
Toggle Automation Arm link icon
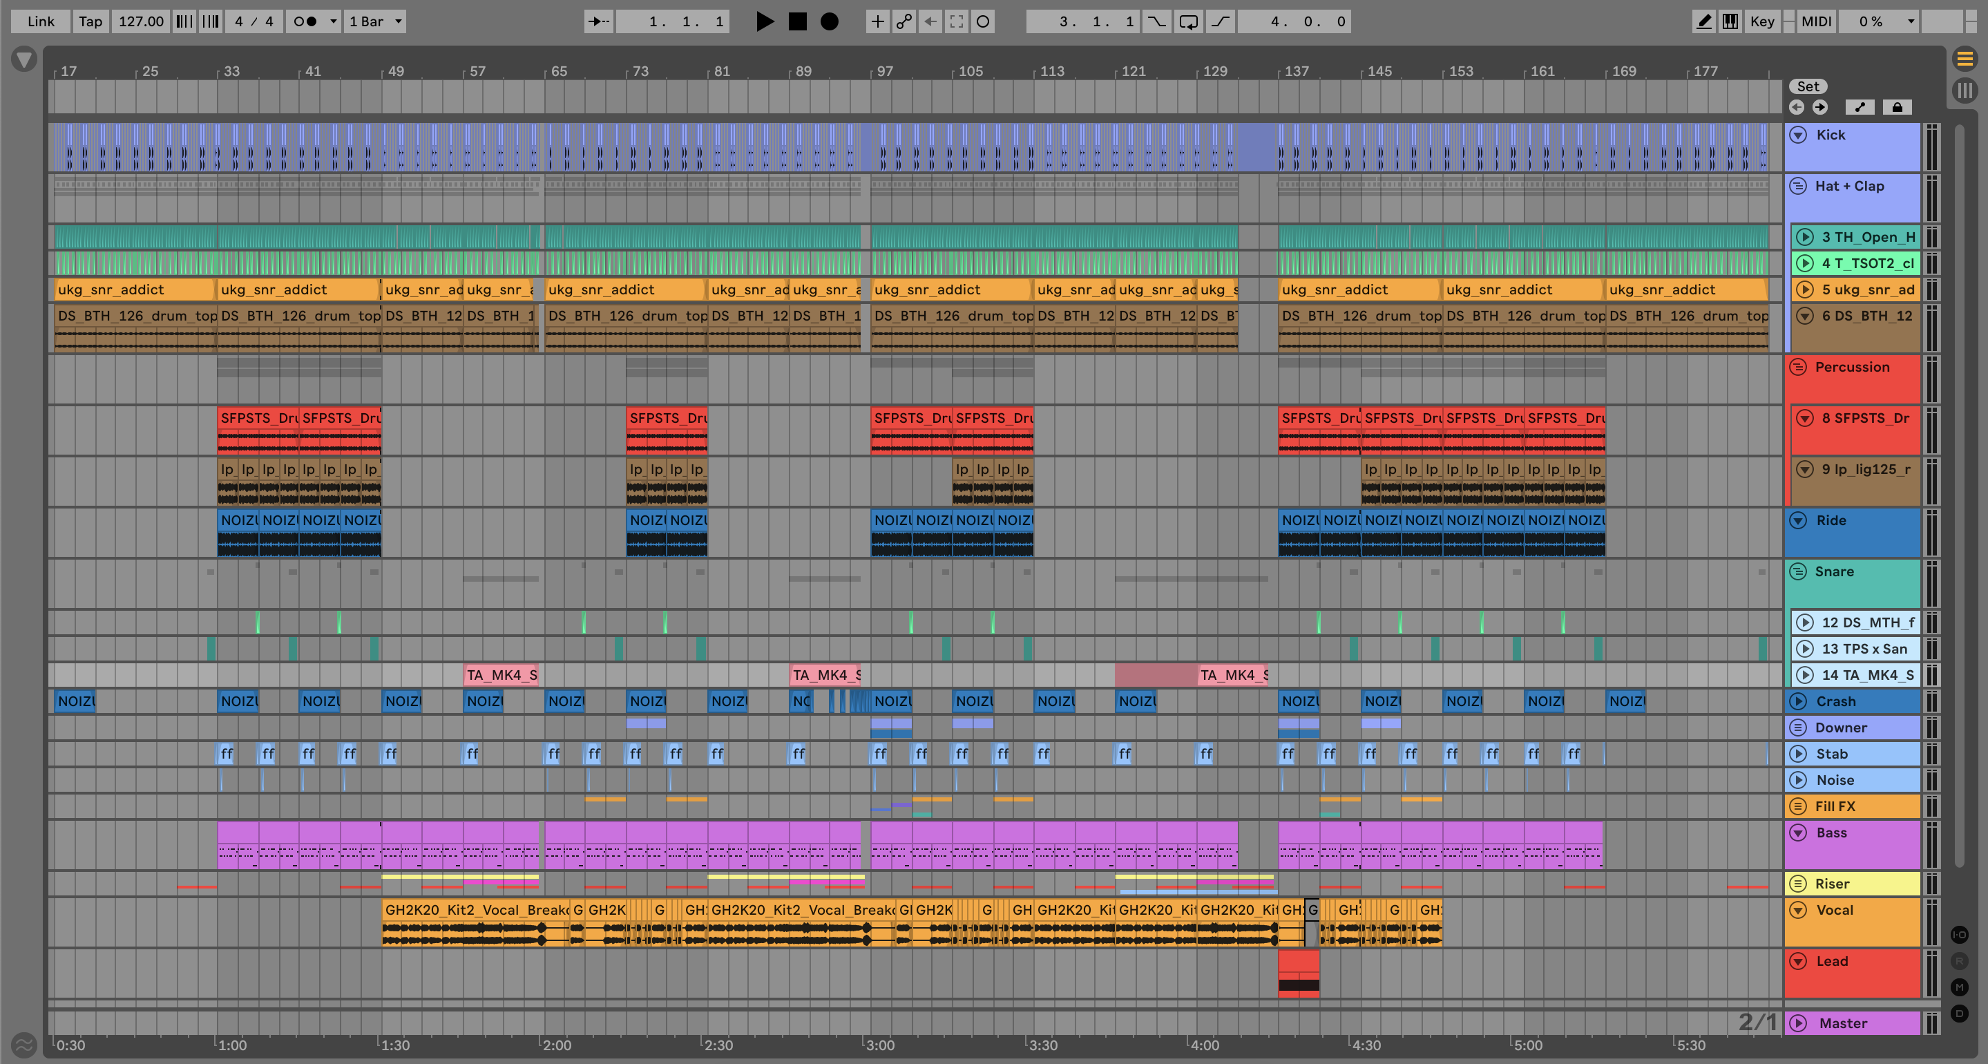904,21
